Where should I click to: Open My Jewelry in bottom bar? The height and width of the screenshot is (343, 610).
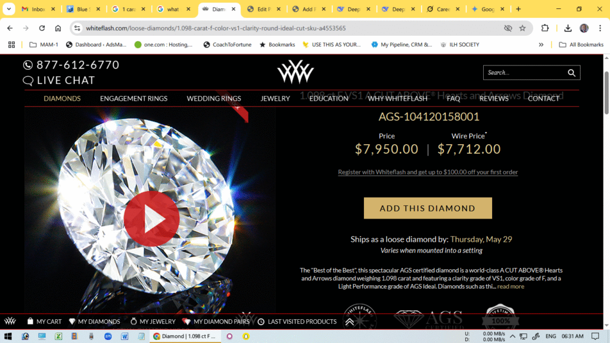click(x=153, y=322)
